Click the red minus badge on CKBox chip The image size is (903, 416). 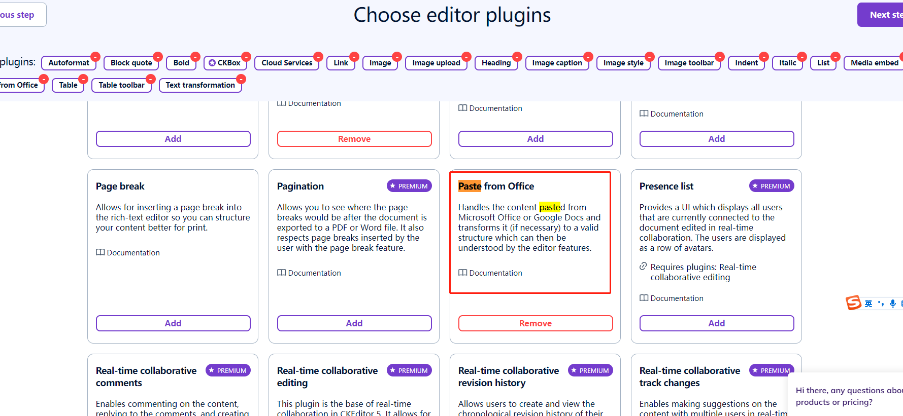click(x=246, y=57)
